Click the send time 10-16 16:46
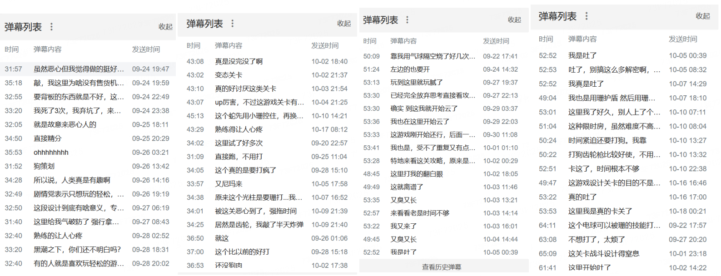The height and width of the screenshot is (276, 721). (x=687, y=183)
